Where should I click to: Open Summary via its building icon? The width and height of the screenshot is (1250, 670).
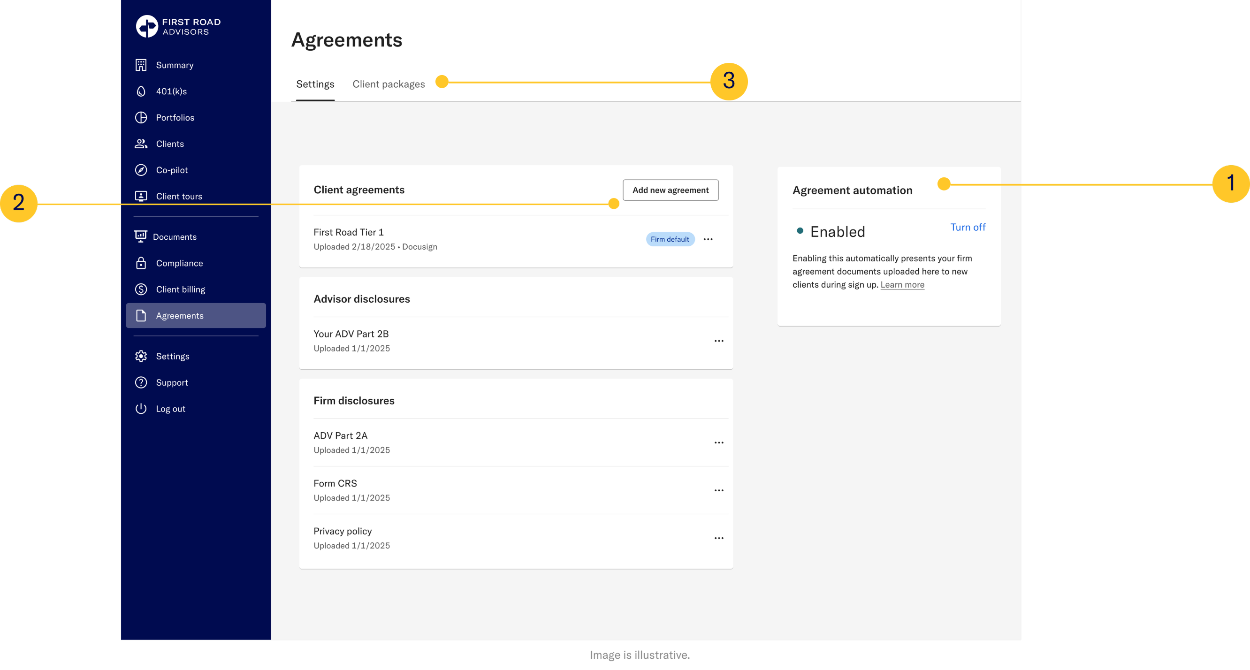(x=141, y=65)
